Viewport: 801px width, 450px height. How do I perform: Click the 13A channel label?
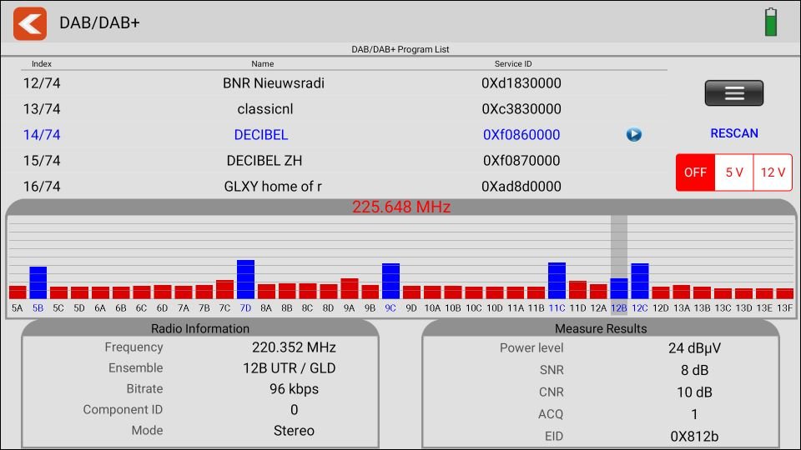click(682, 308)
